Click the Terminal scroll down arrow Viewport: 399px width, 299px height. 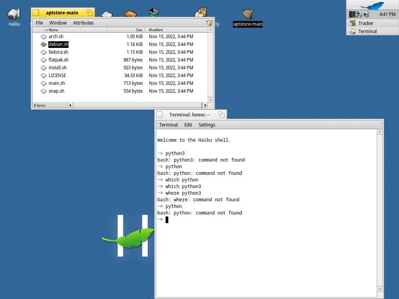[380, 289]
